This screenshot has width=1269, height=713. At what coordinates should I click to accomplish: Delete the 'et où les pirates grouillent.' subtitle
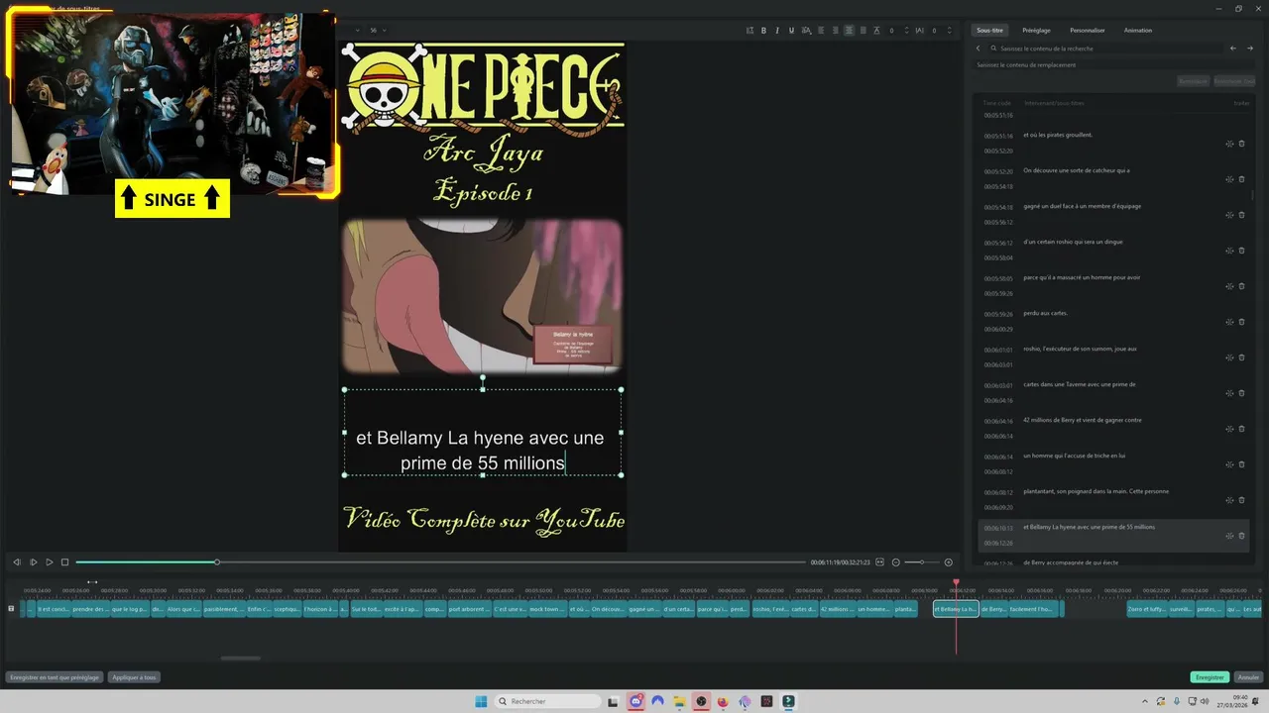pyautogui.click(x=1241, y=144)
